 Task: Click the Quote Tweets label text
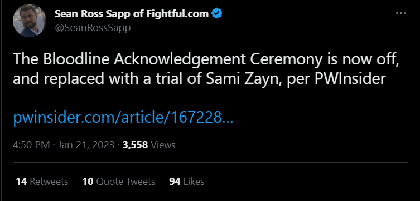click(x=125, y=182)
